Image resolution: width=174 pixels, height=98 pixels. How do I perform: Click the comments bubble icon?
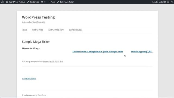coord(42,2)
